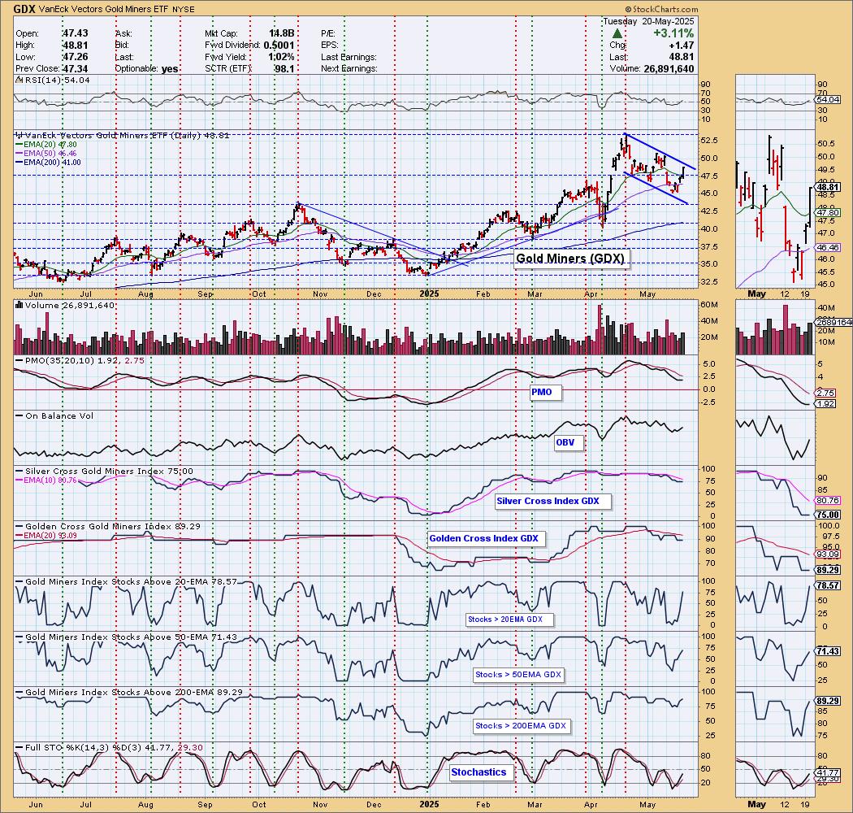Image resolution: width=853 pixels, height=813 pixels.
Task: Click the Chg value +1.47
Action: [681, 46]
